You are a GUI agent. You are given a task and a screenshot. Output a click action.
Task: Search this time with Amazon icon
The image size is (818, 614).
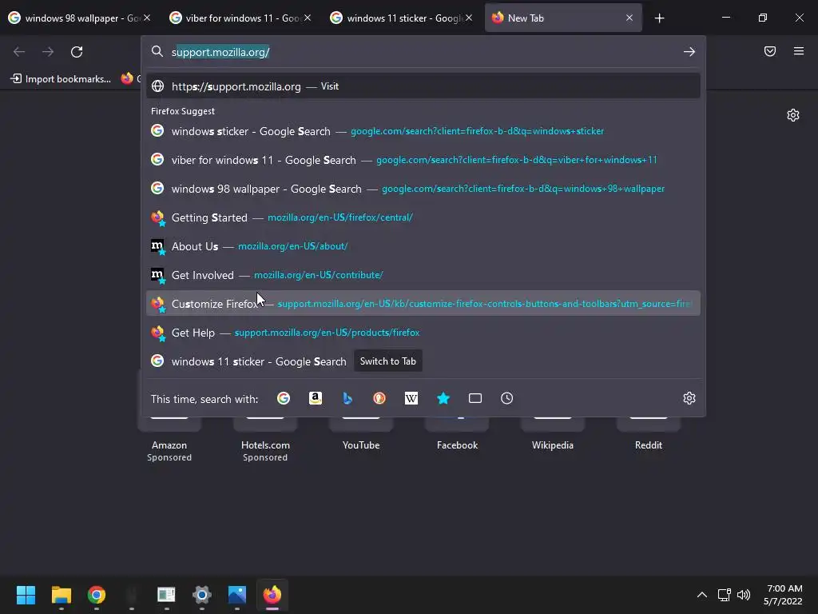click(x=315, y=398)
